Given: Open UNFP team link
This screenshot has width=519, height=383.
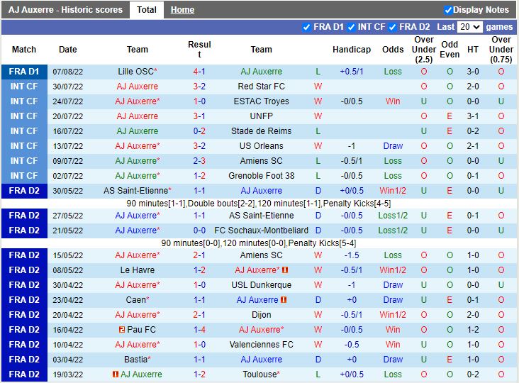Looking at the screenshot, I should point(261,116).
